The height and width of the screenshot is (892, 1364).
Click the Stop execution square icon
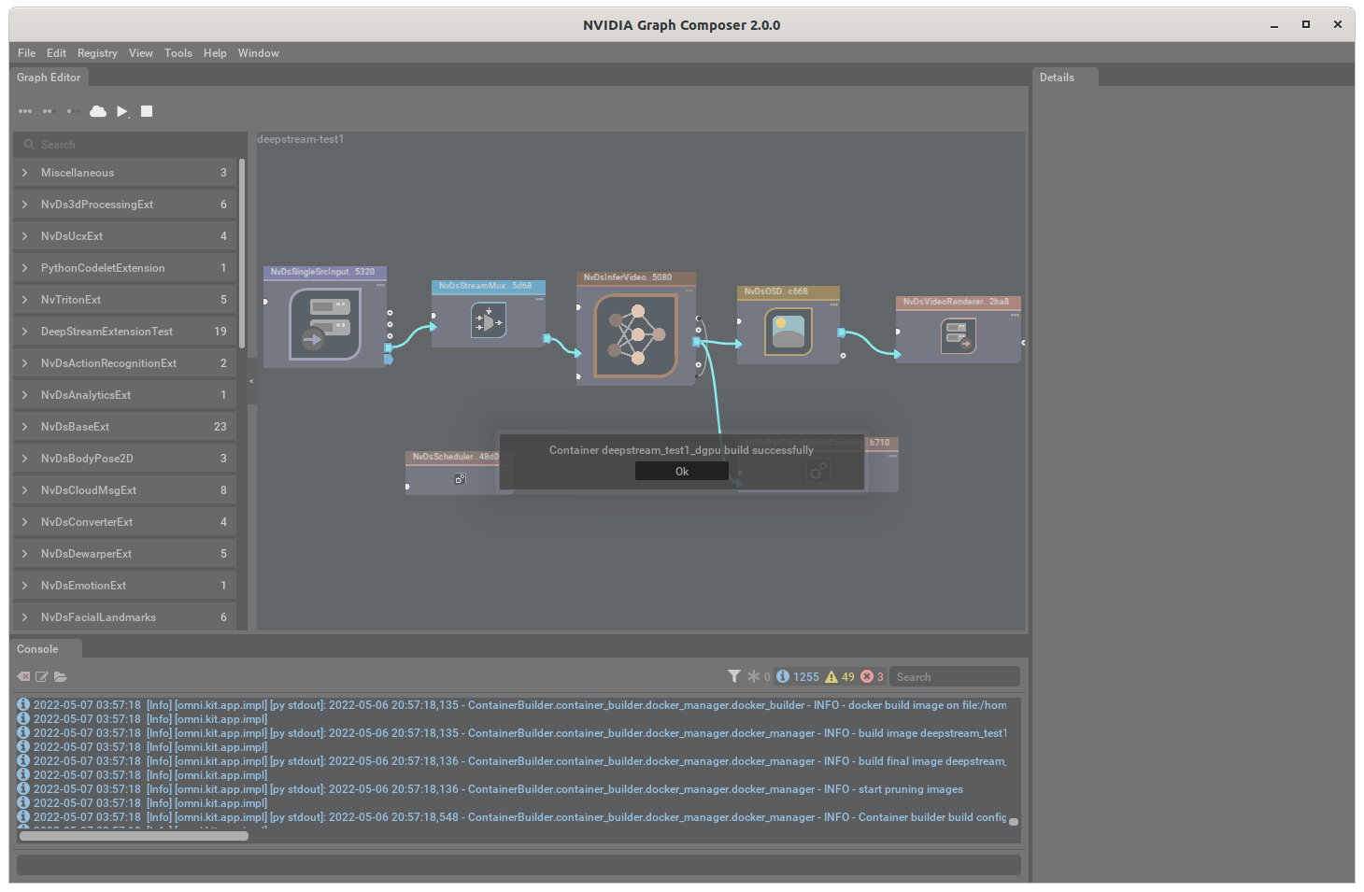[x=146, y=110]
